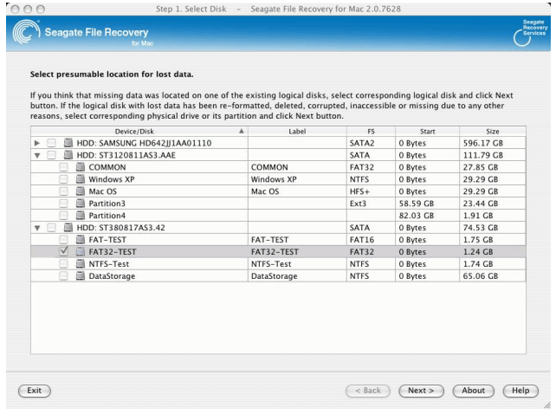Select the FAT16 file system cell

371,239
